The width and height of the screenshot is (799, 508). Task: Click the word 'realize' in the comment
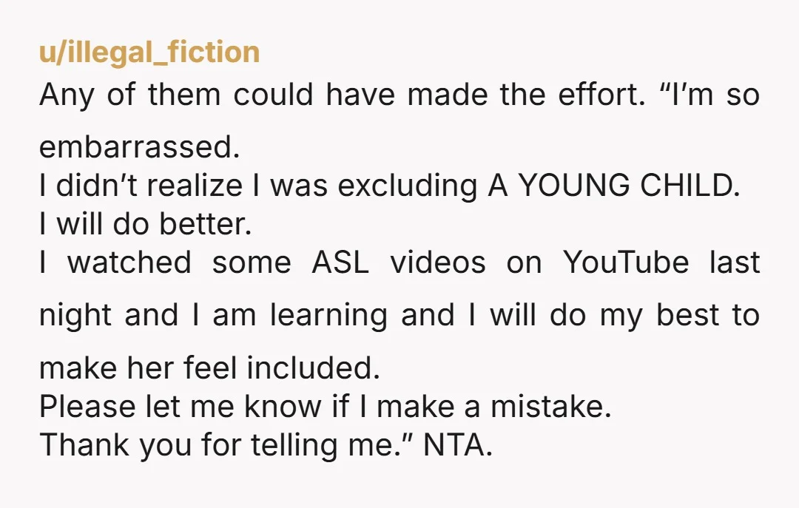coord(195,185)
